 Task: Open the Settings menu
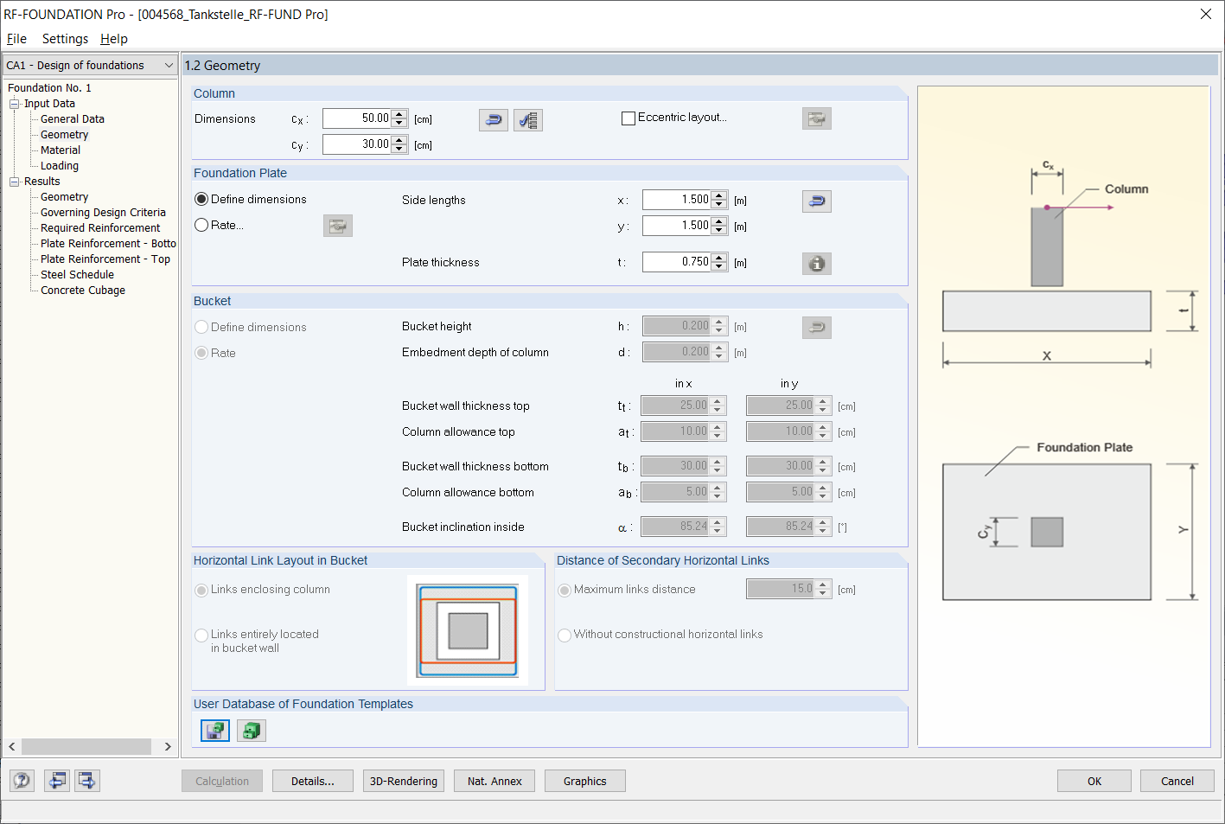[x=65, y=39]
